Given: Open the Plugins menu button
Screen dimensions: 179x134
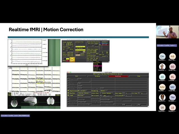Looking at the screenshot, I should [x=95, y=60].
